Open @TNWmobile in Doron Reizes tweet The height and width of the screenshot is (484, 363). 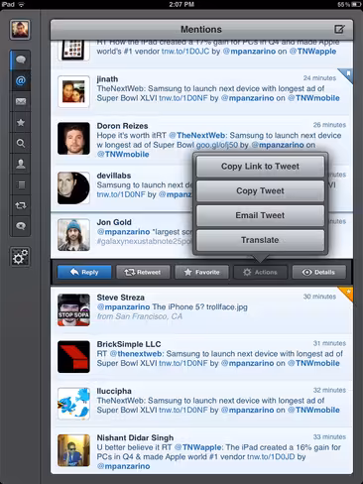coord(123,155)
